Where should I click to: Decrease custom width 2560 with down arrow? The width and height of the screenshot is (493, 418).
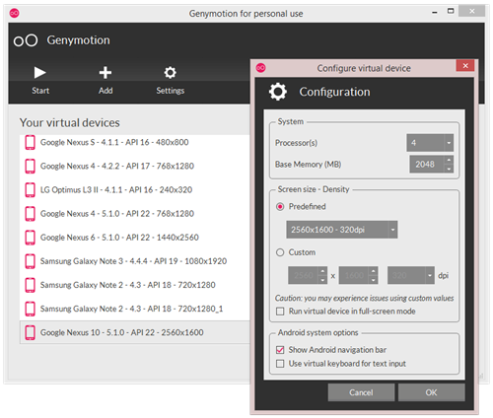[x=322, y=280]
